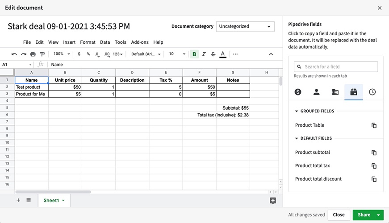Image resolution: width=389 pixels, height=223 pixels.
Task: Copy the Product total discount field
Action: pyautogui.click(x=374, y=179)
